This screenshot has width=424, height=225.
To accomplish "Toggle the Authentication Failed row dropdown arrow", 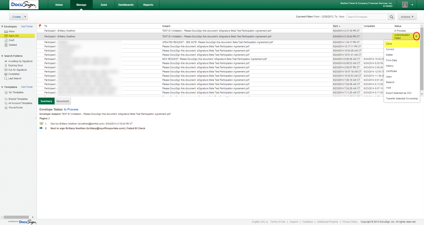I will coord(416,36).
